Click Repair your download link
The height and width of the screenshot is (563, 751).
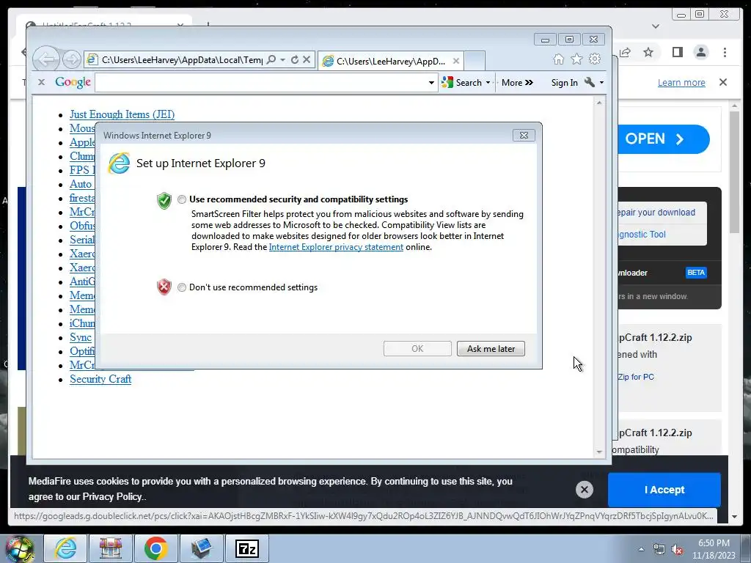tap(656, 213)
